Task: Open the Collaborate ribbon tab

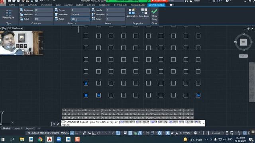Action: tap(104, 5)
